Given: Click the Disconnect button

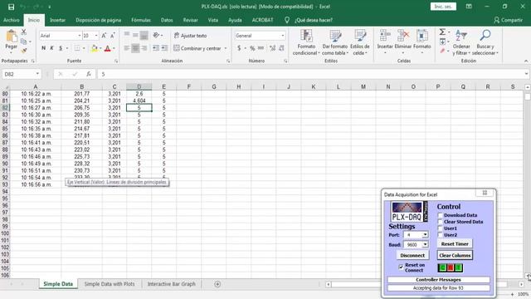Looking at the screenshot, I should pyautogui.click(x=412, y=255).
